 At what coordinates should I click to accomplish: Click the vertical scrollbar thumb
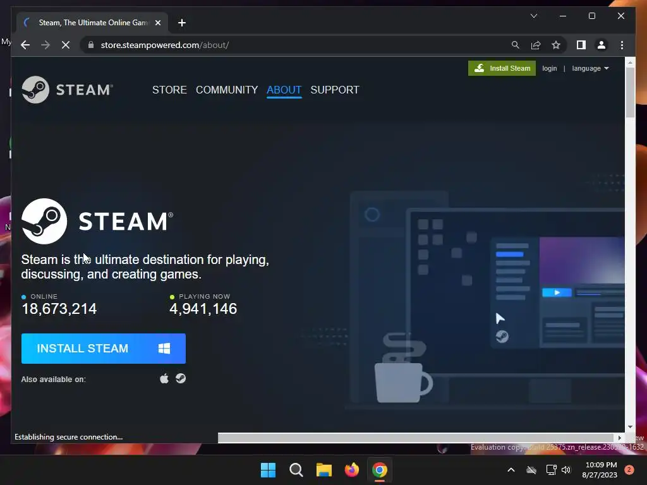click(x=630, y=92)
